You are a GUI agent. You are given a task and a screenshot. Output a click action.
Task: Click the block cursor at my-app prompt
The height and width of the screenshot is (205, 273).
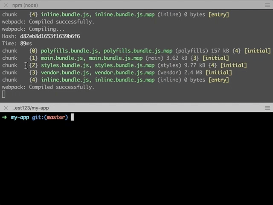click(x=72, y=117)
